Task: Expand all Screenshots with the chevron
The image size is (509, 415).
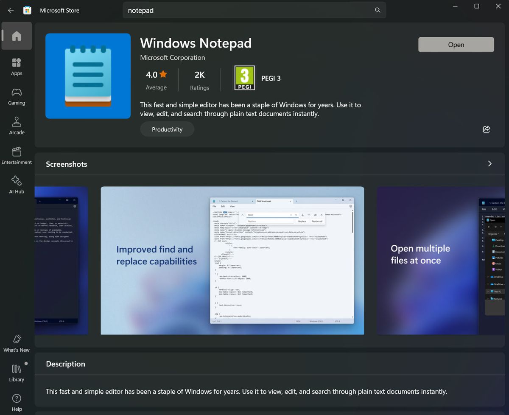Action: 489,163
